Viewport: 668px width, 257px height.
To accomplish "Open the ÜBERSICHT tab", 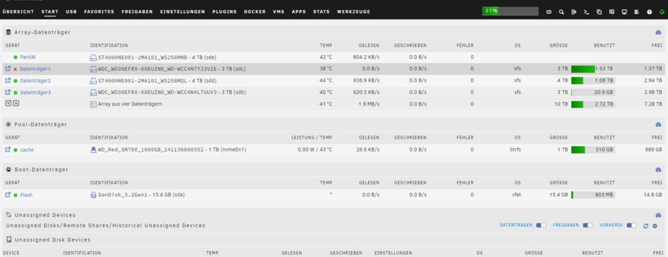I will click(x=18, y=12).
